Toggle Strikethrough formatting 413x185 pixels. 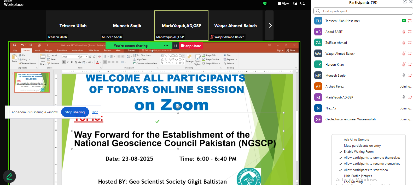(80, 62)
